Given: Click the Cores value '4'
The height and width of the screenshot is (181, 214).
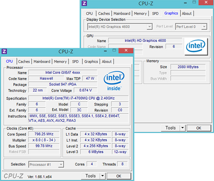Looking at the screenshot, I should tap(92, 164).
